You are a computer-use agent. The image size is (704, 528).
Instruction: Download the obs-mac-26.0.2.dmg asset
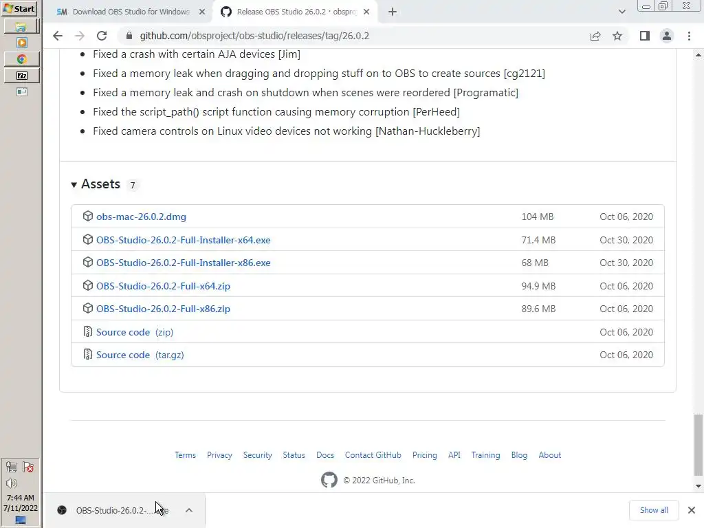coord(141,217)
